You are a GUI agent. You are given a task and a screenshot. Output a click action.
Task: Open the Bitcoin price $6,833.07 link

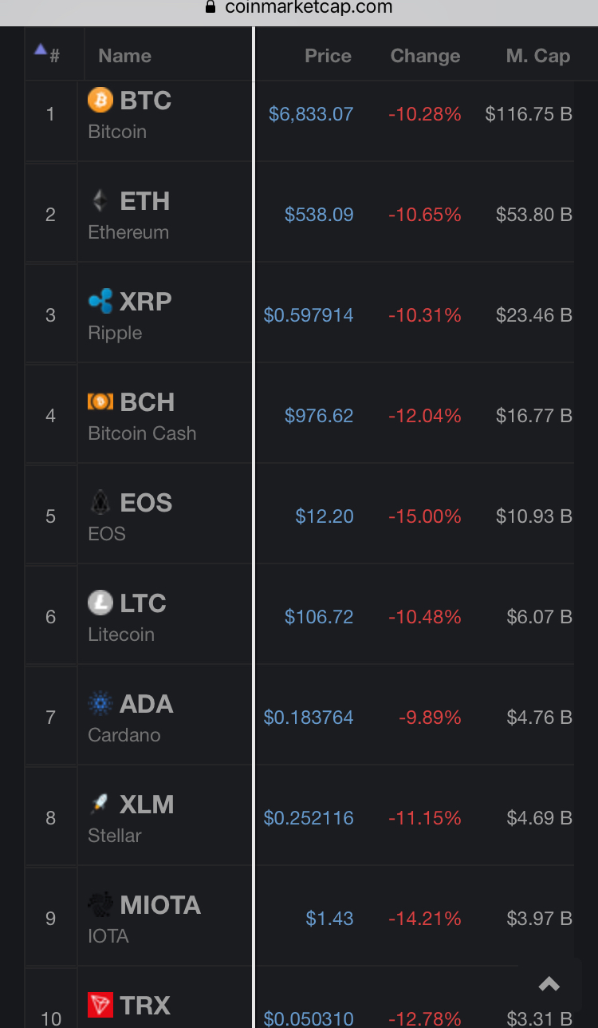click(x=311, y=114)
